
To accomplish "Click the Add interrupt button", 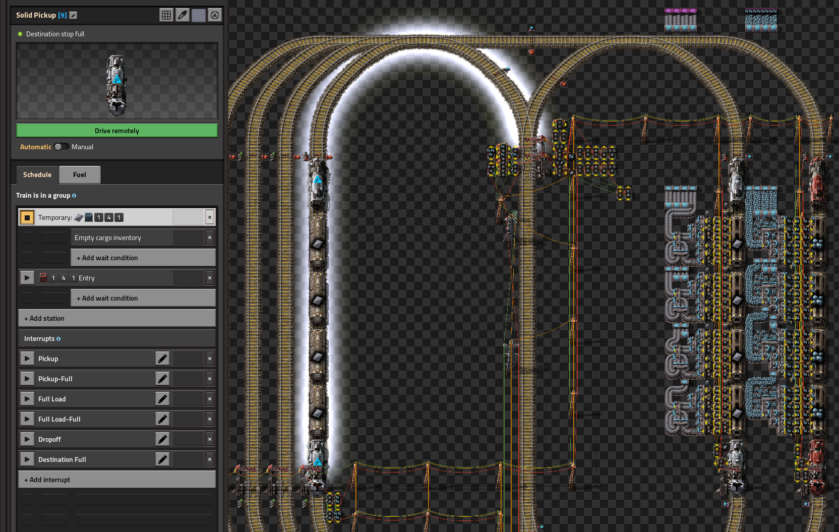I will pyautogui.click(x=117, y=480).
